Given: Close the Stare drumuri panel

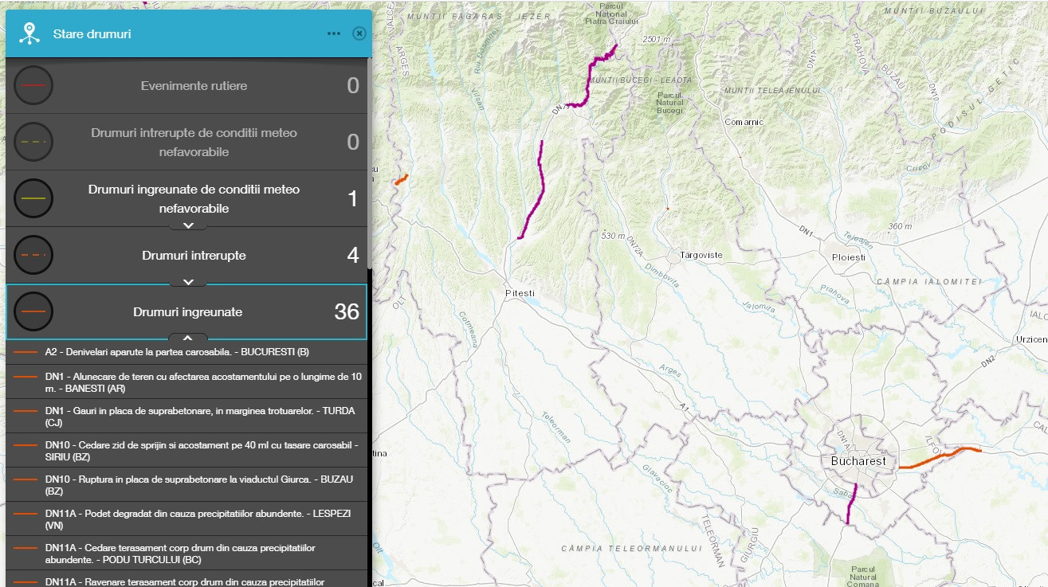Looking at the screenshot, I should (359, 33).
